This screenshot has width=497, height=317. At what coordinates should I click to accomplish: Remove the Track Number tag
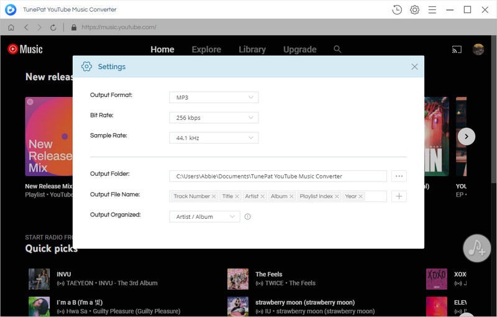coord(214,196)
